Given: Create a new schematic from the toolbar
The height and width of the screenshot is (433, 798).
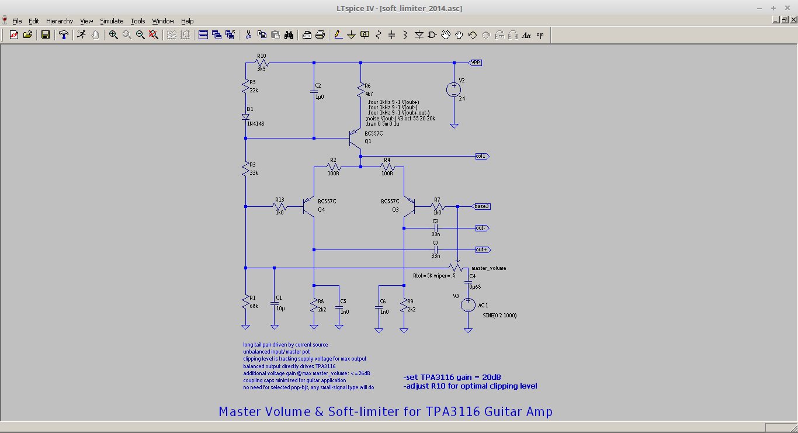Looking at the screenshot, I should 14,35.
